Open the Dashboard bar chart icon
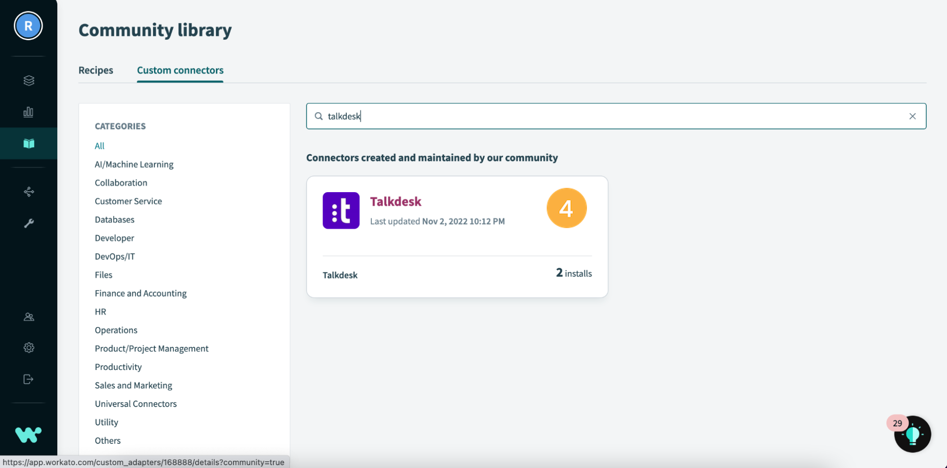Image resolution: width=947 pixels, height=468 pixels. point(28,112)
